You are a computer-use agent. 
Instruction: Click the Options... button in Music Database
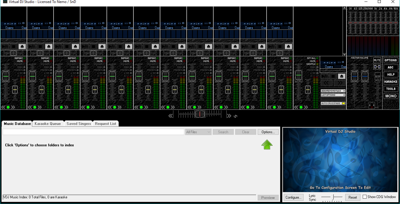coord(268,132)
